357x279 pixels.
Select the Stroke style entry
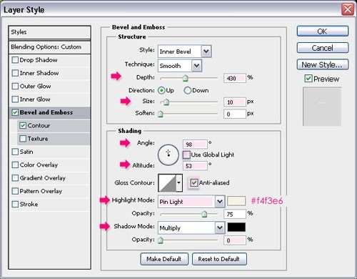49,204
